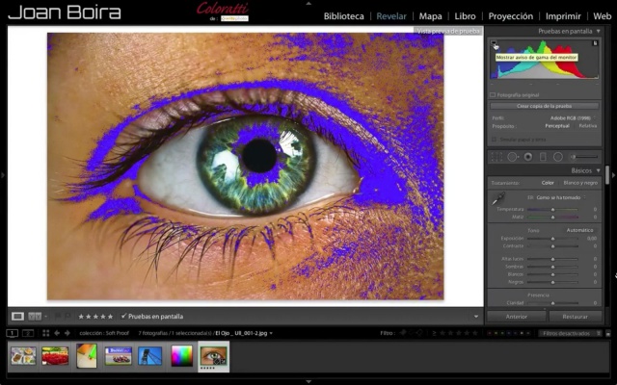
Task: Pick the White Balance eyedropper tool
Action: (498, 198)
